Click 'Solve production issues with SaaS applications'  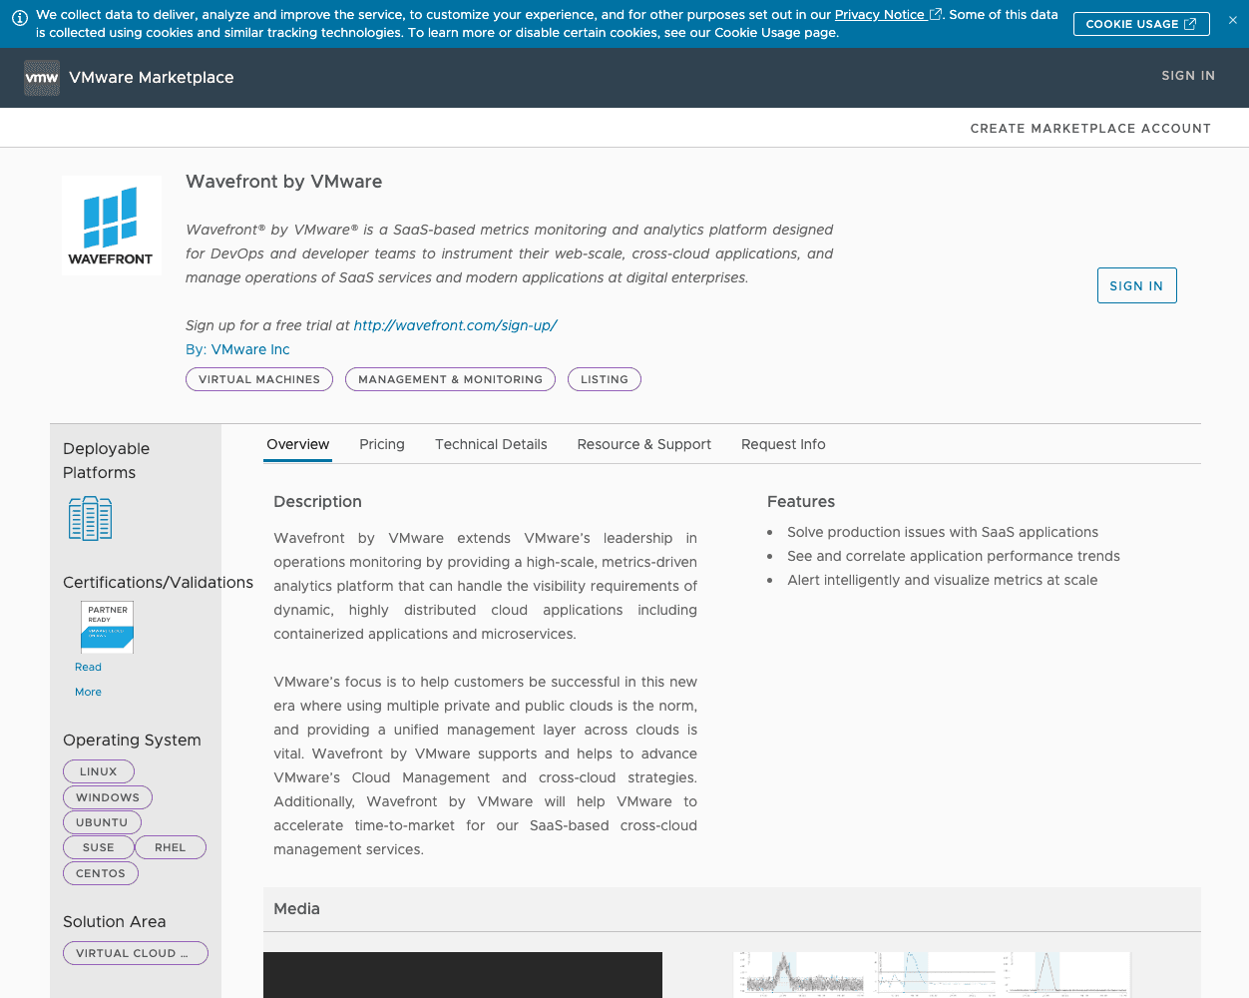click(943, 533)
